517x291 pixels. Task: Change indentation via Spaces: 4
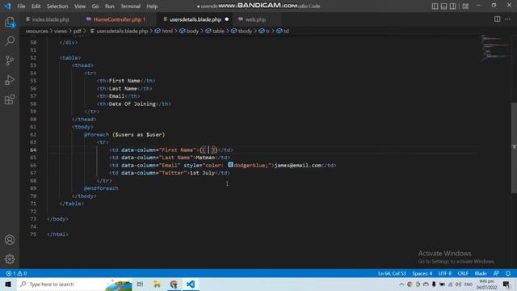point(422,273)
